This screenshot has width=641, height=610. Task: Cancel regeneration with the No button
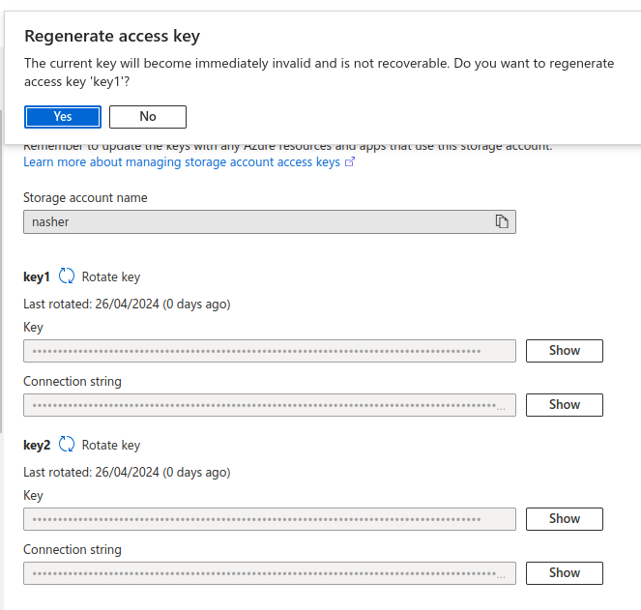[148, 117]
